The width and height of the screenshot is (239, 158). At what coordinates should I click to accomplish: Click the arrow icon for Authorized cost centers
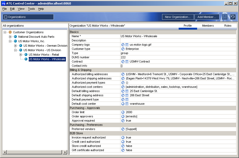pyautogui.click(x=123, y=87)
